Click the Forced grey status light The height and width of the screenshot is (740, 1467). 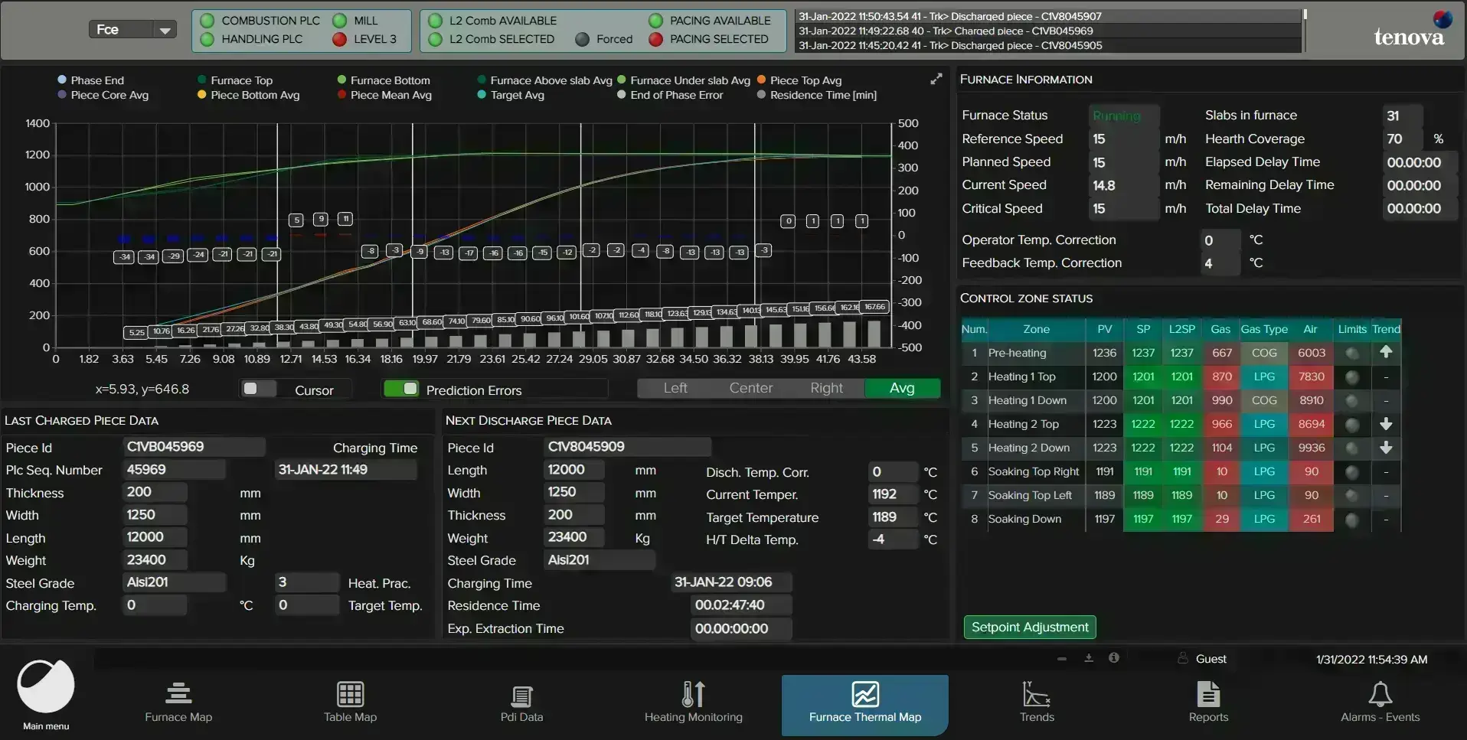point(582,39)
